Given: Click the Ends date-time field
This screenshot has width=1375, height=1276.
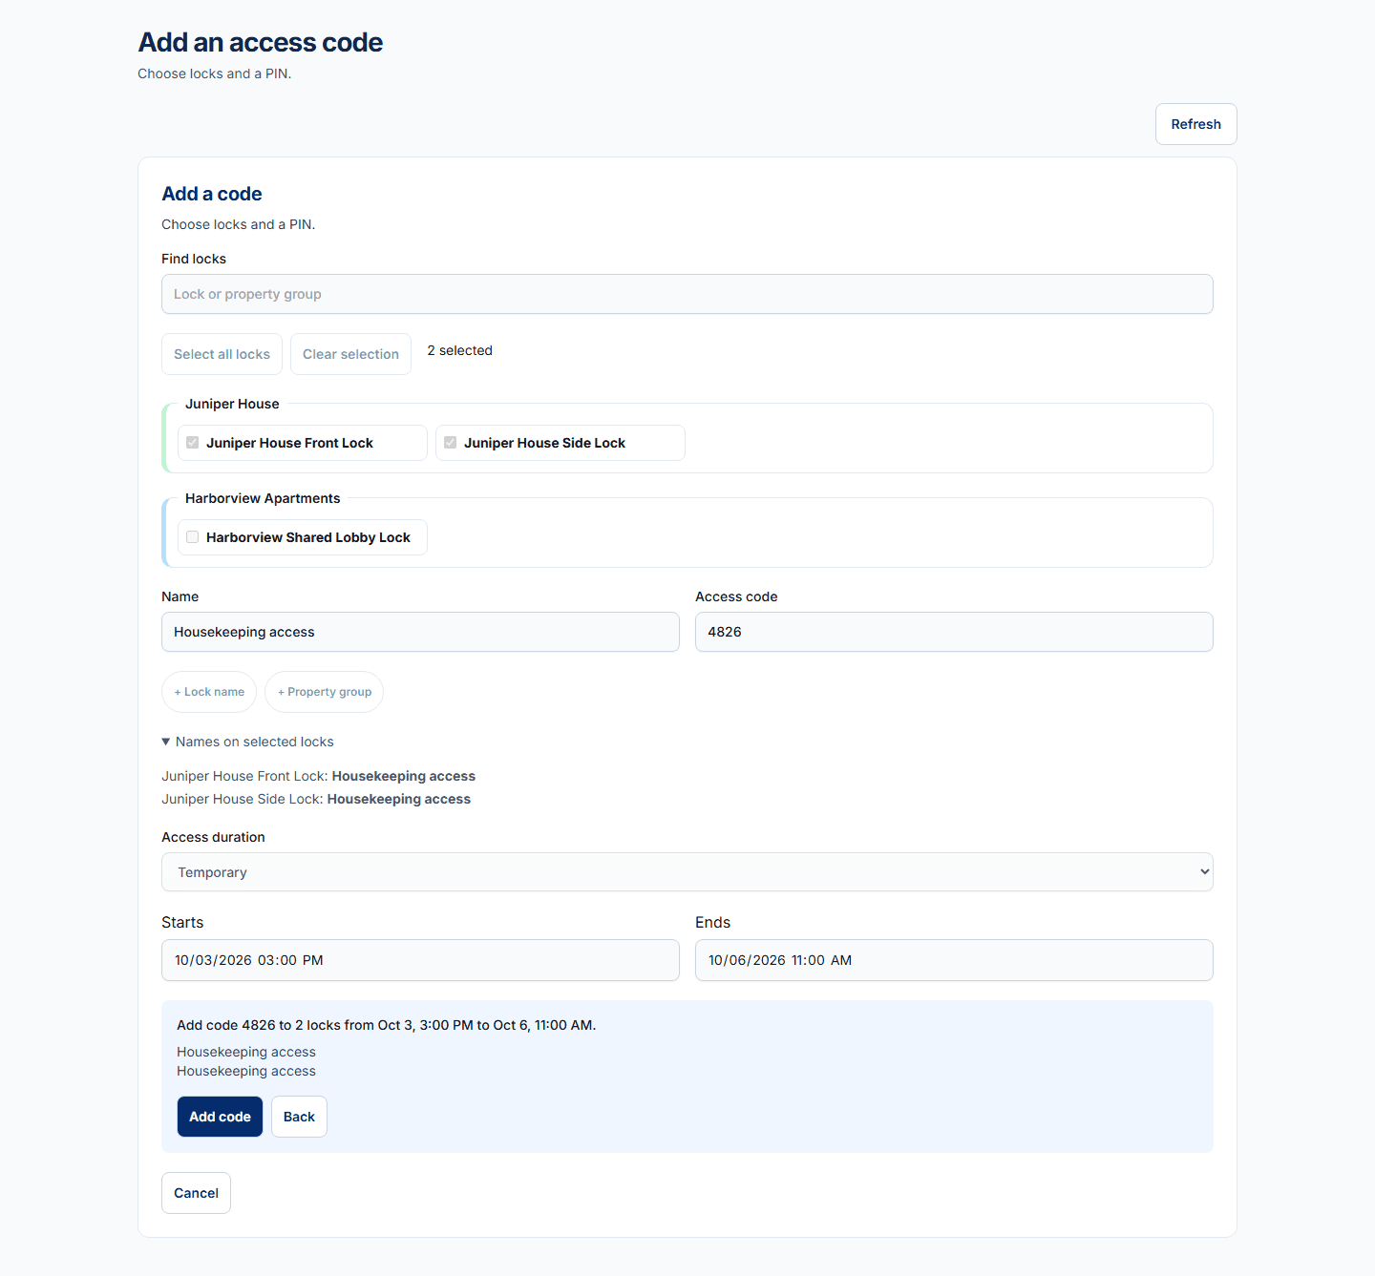Looking at the screenshot, I should (954, 960).
